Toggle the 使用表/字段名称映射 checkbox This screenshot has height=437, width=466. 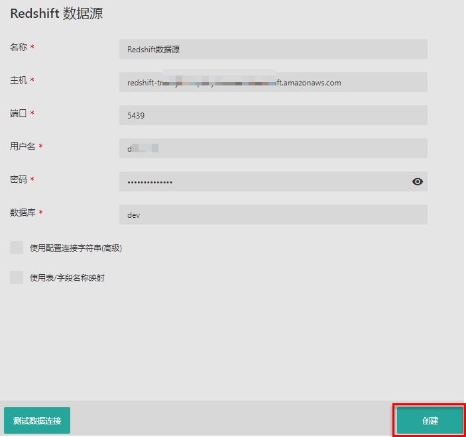pos(17,277)
